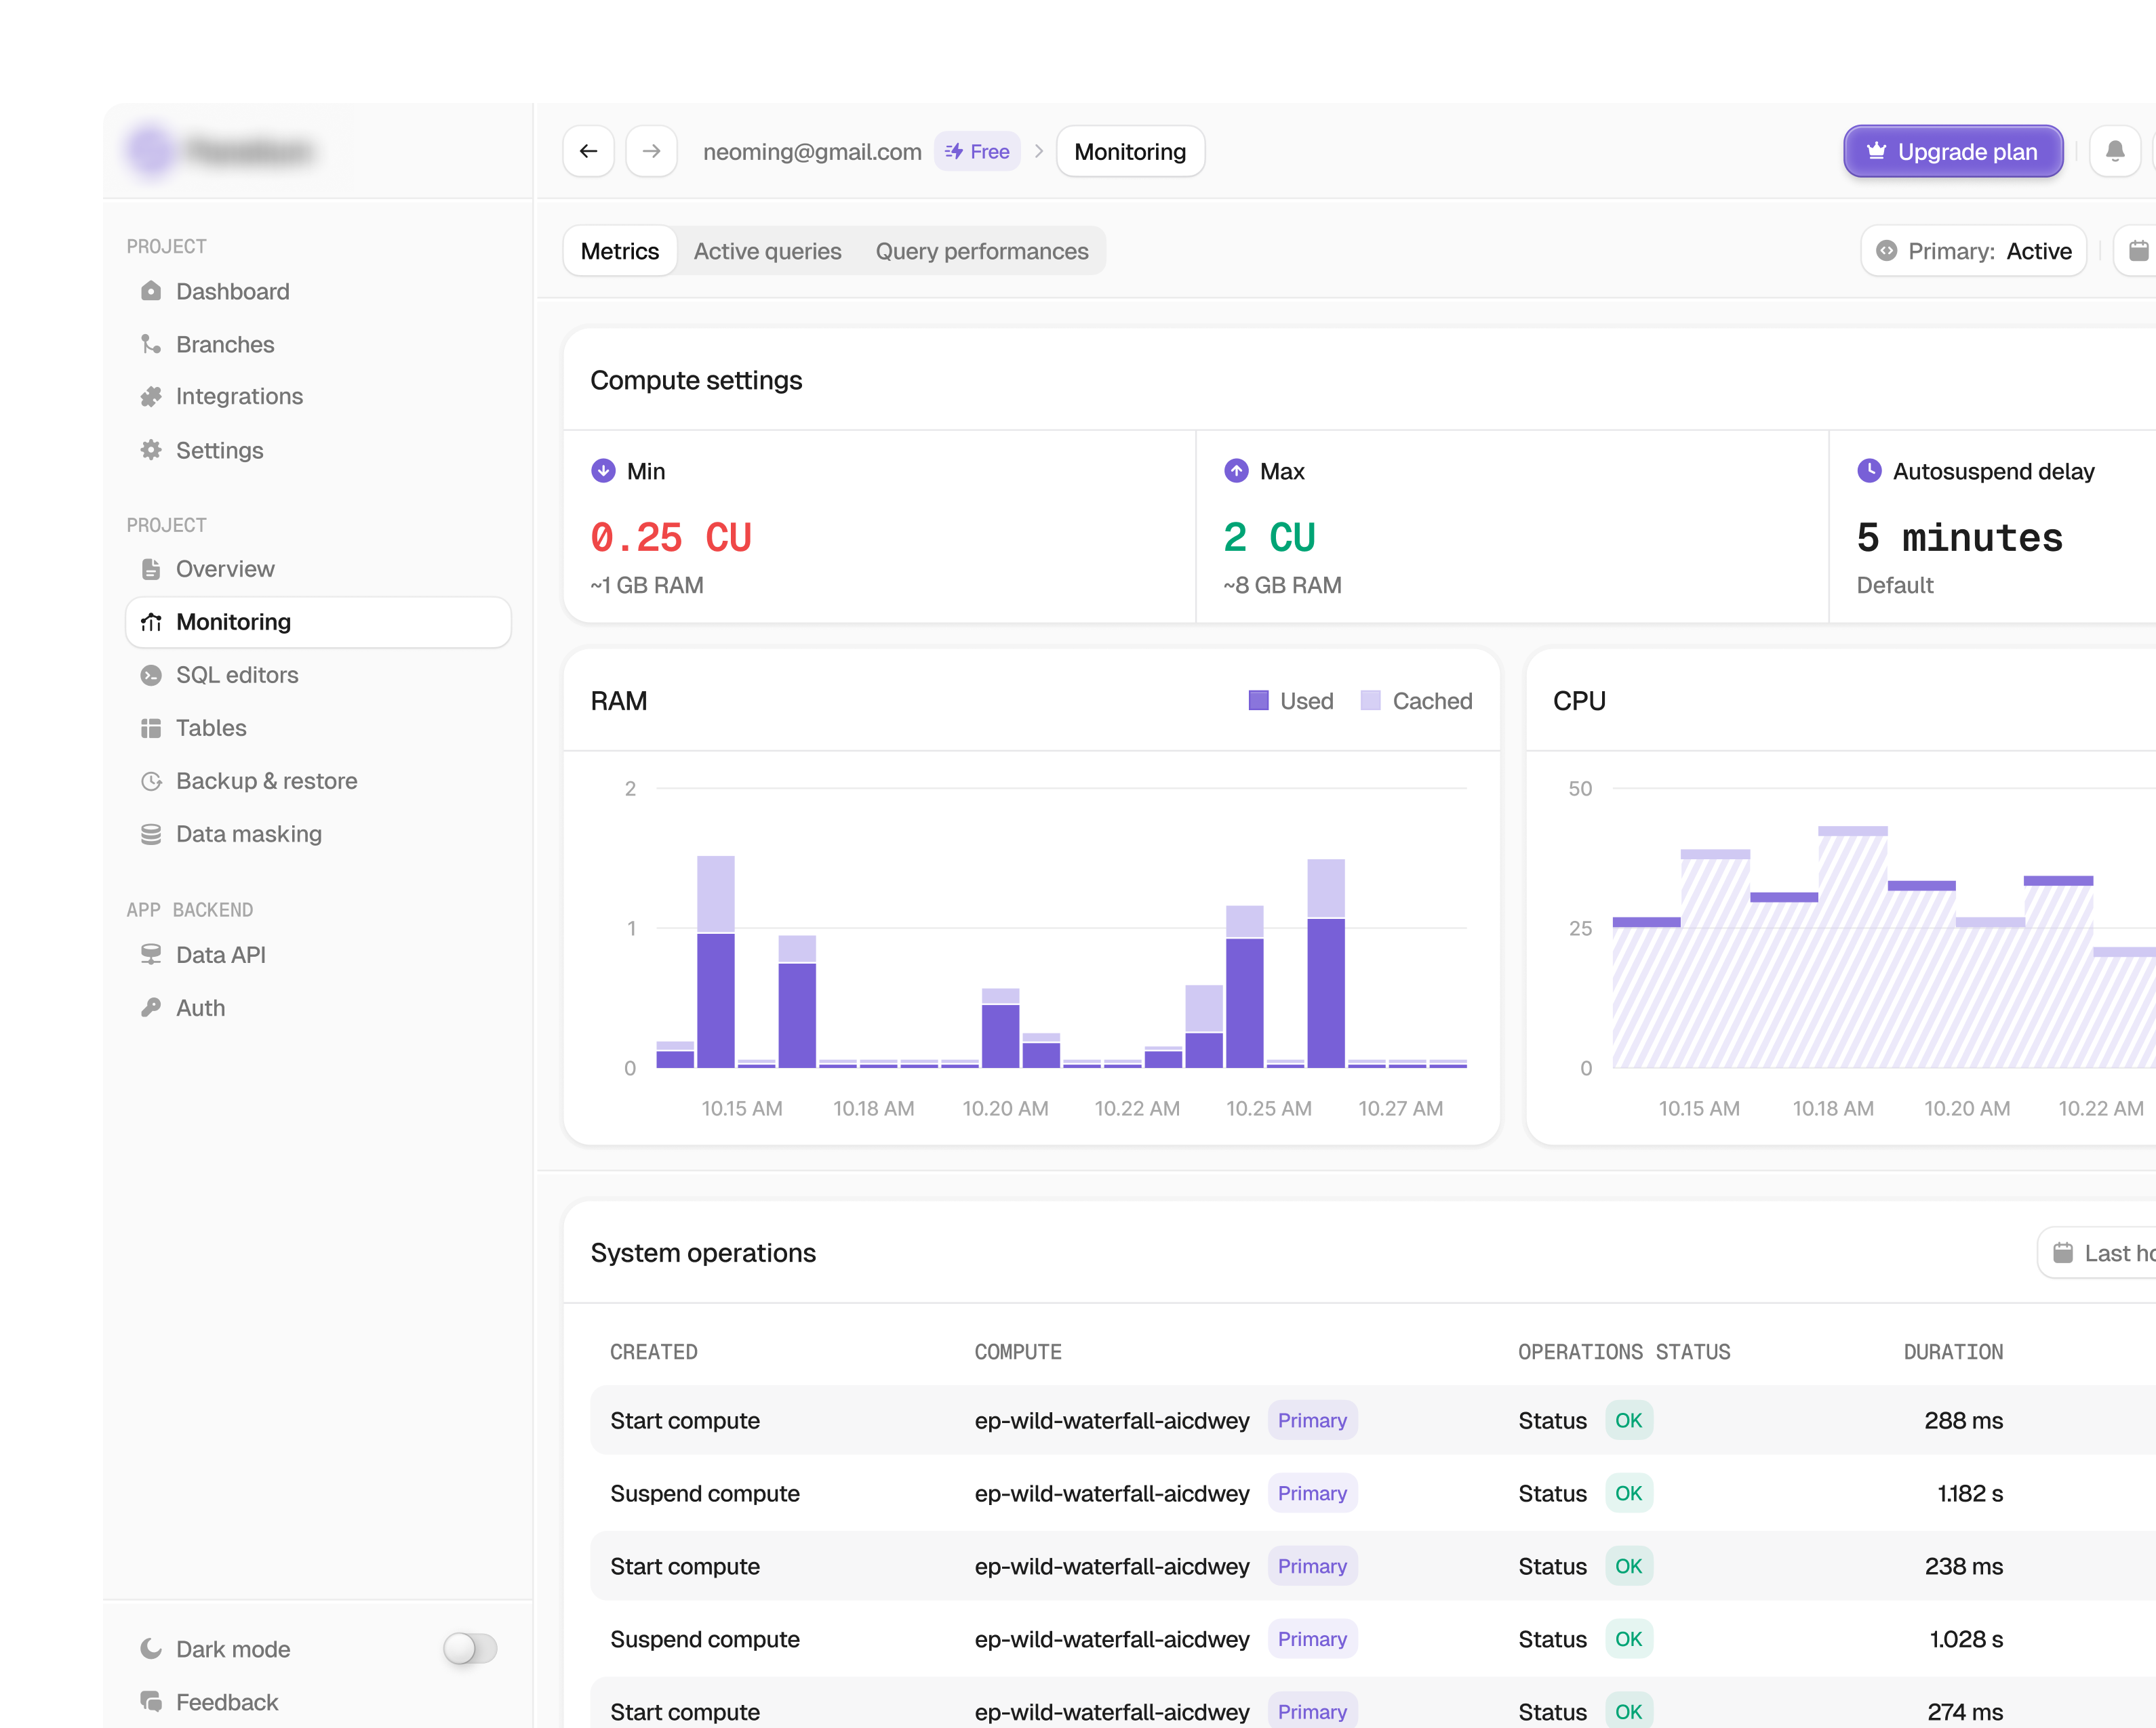The height and width of the screenshot is (1728, 2156).
Task: Expand the Monitoring breadcrumb selector
Action: [1130, 151]
